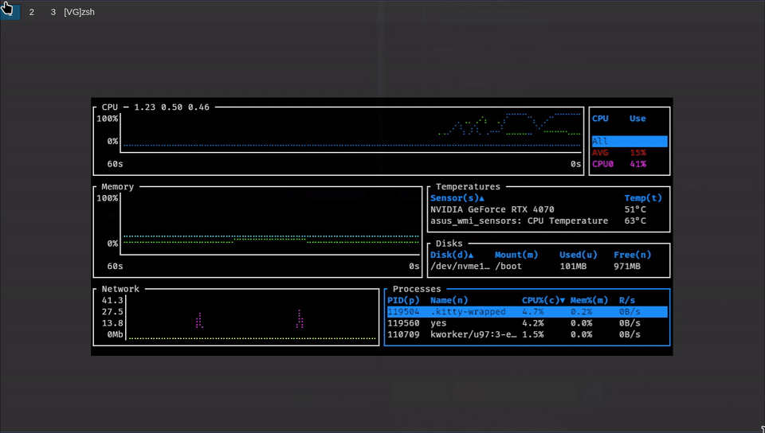Sort disks by the Disk(d) column header
The height and width of the screenshot is (433, 765).
pyautogui.click(x=452, y=255)
